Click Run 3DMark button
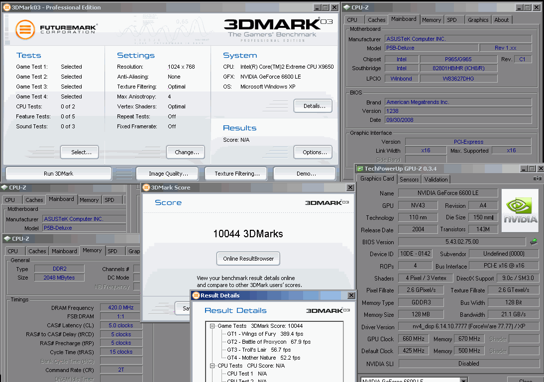Image resolution: width=544 pixels, height=382 pixels. pos(59,174)
